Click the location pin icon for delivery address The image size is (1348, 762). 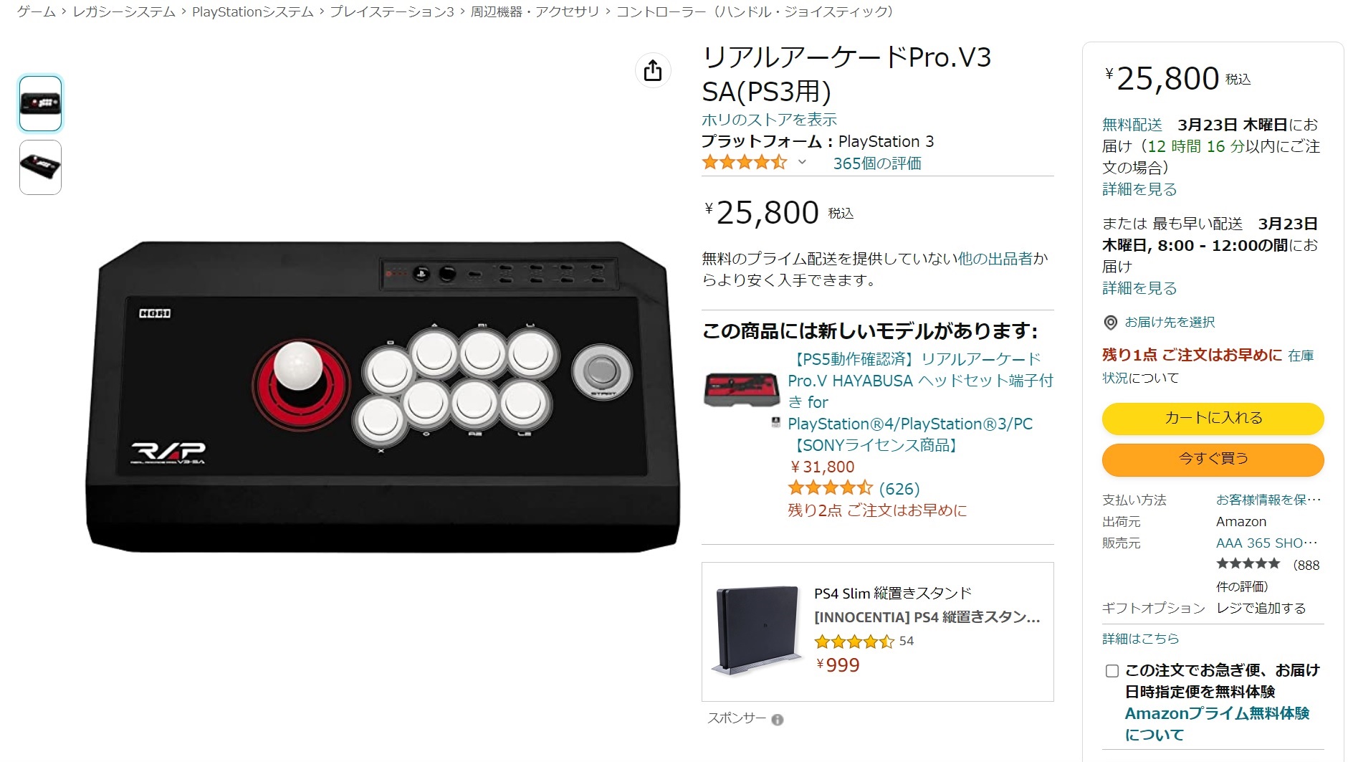click(x=1110, y=323)
